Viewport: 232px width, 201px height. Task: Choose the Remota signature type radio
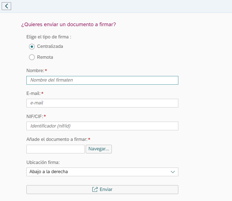(32, 57)
